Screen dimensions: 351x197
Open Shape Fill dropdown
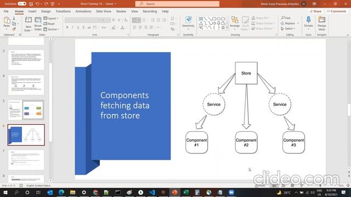[261, 18]
